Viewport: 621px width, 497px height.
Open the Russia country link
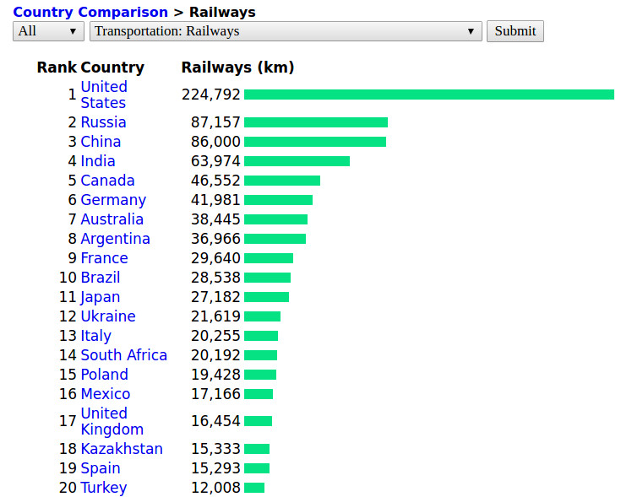103,122
